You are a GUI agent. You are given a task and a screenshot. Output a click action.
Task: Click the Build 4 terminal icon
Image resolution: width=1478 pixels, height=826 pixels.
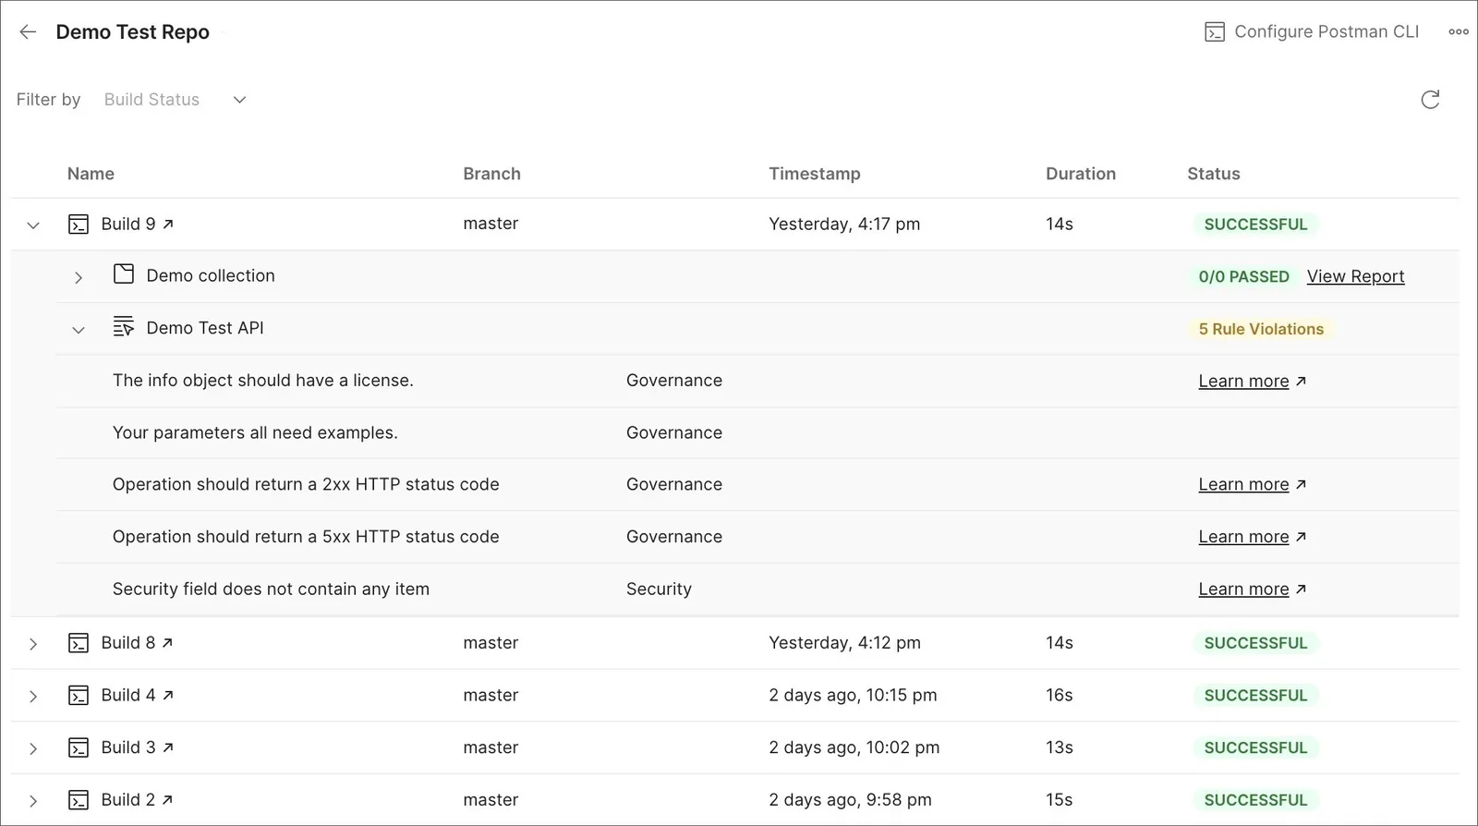(79, 696)
